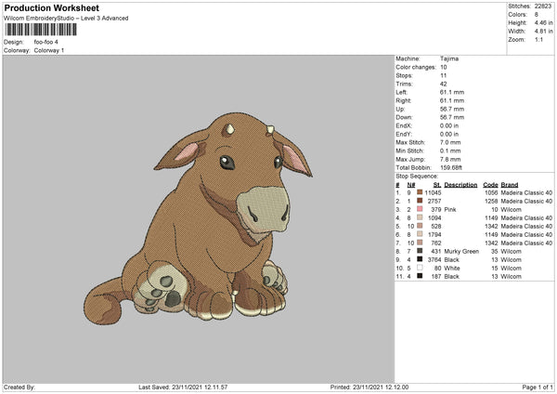
Task: Click the "Brand" column header
Action: pos(510,185)
